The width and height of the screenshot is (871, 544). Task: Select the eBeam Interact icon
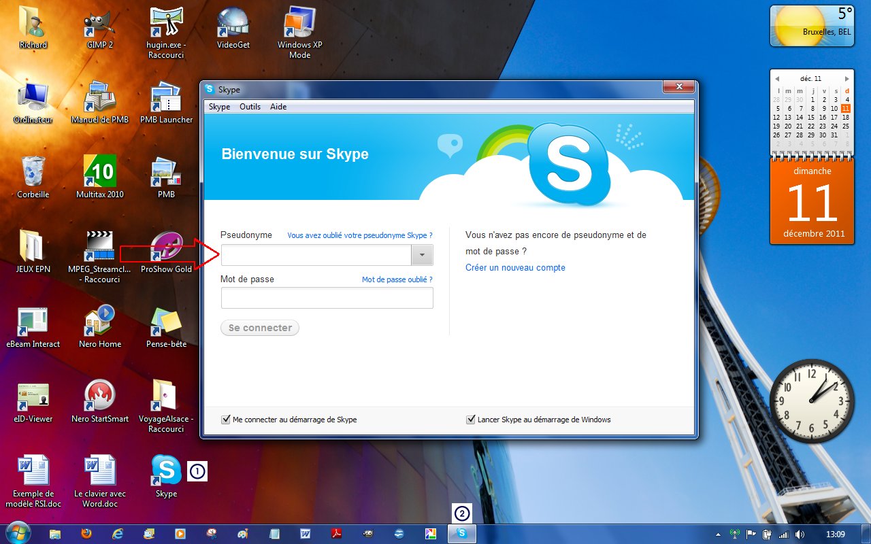[x=33, y=328]
